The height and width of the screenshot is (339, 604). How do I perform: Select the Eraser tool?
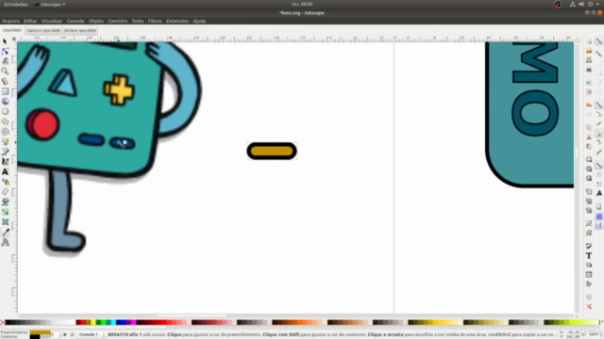coord(5,192)
